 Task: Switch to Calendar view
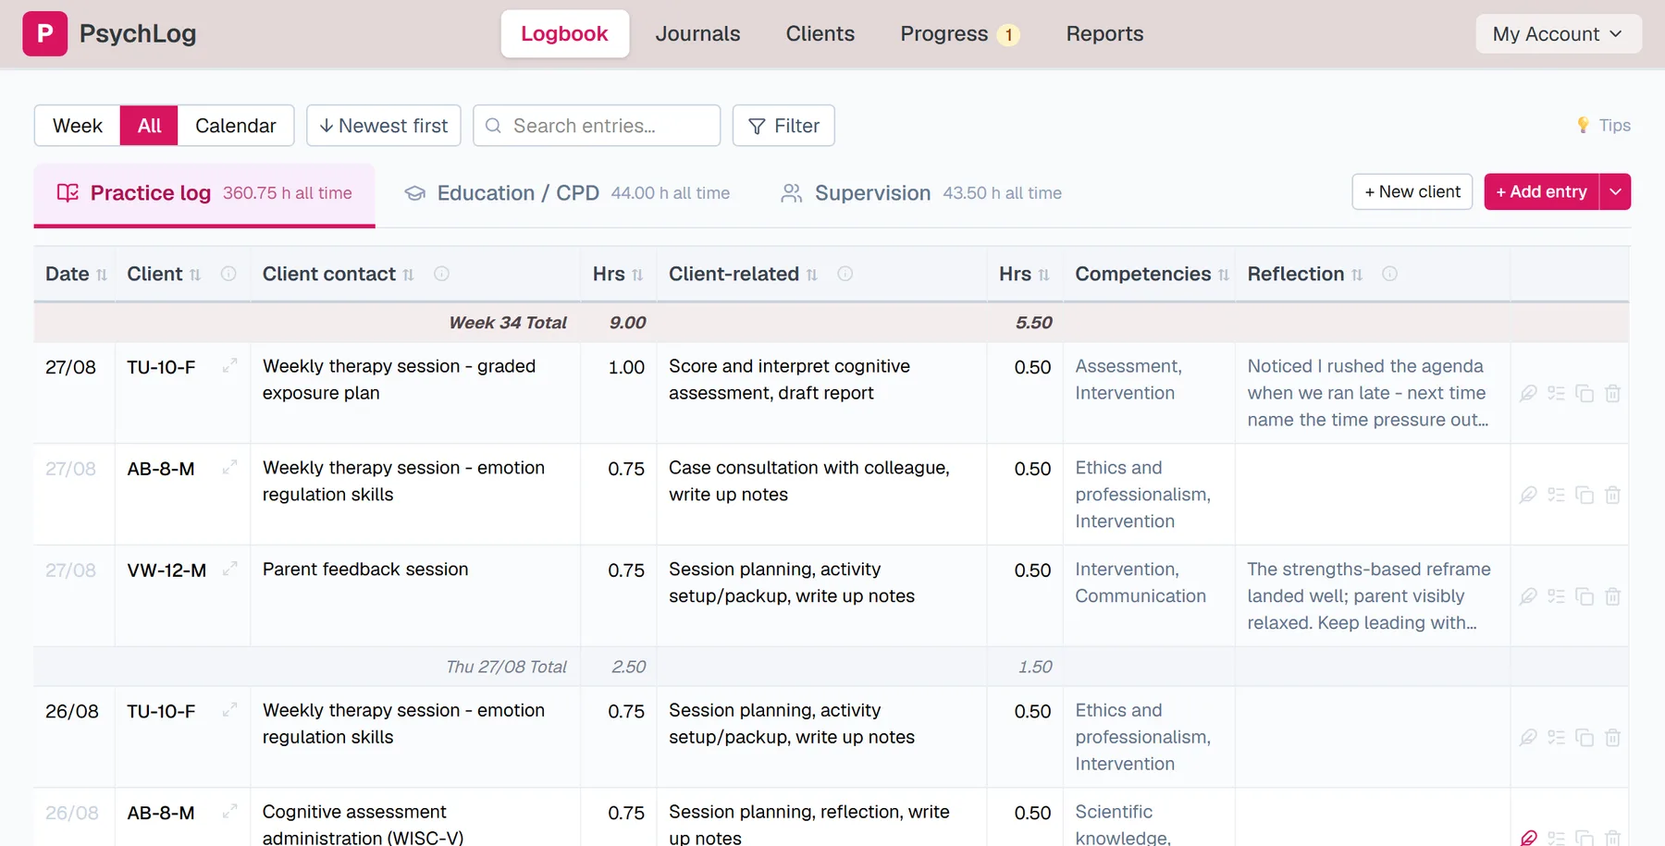tap(236, 126)
